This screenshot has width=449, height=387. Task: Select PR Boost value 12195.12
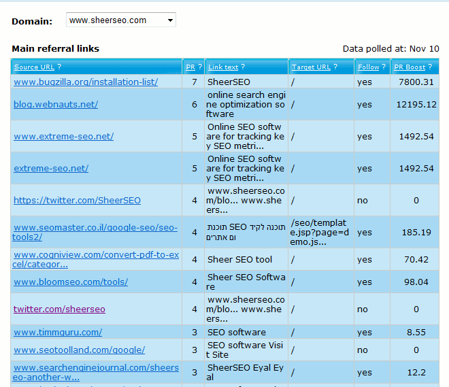416,105
